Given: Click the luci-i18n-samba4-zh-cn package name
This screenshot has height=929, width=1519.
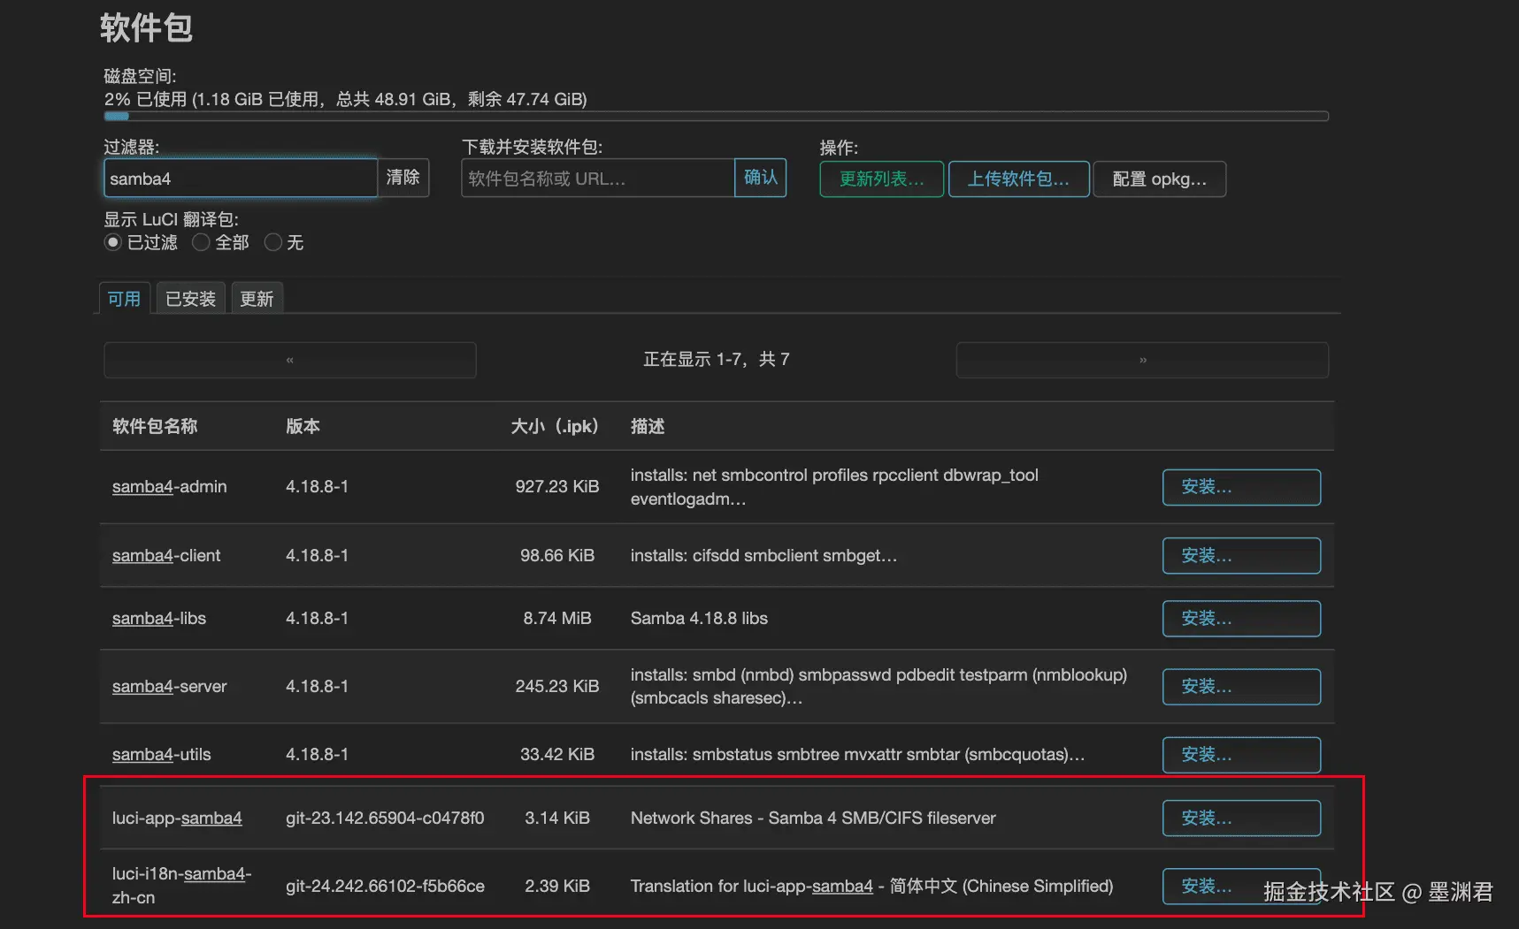Looking at the screenshot, I should [181, 885].
